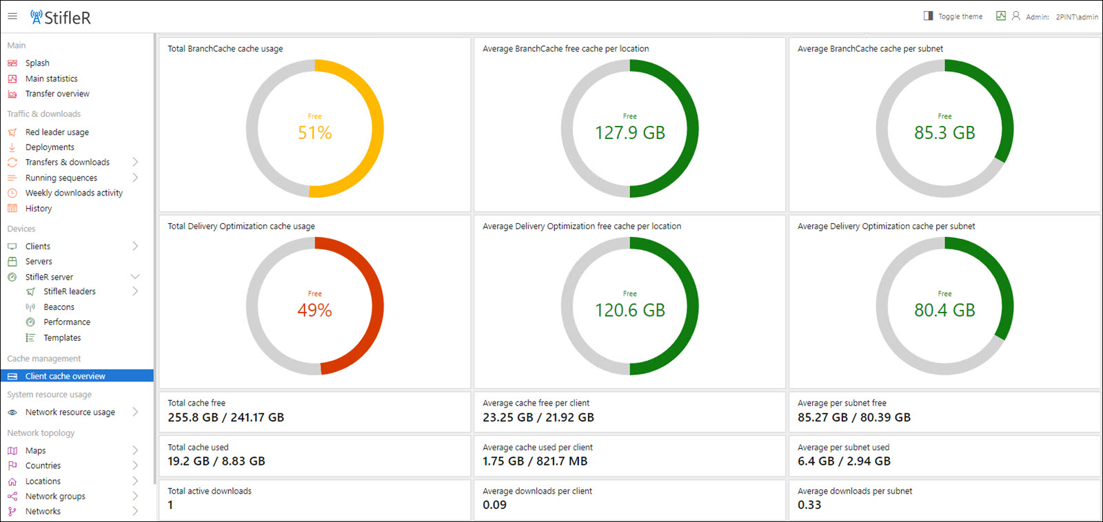
Task: Select Client cache overview menu item
Action: coord(65,376)
